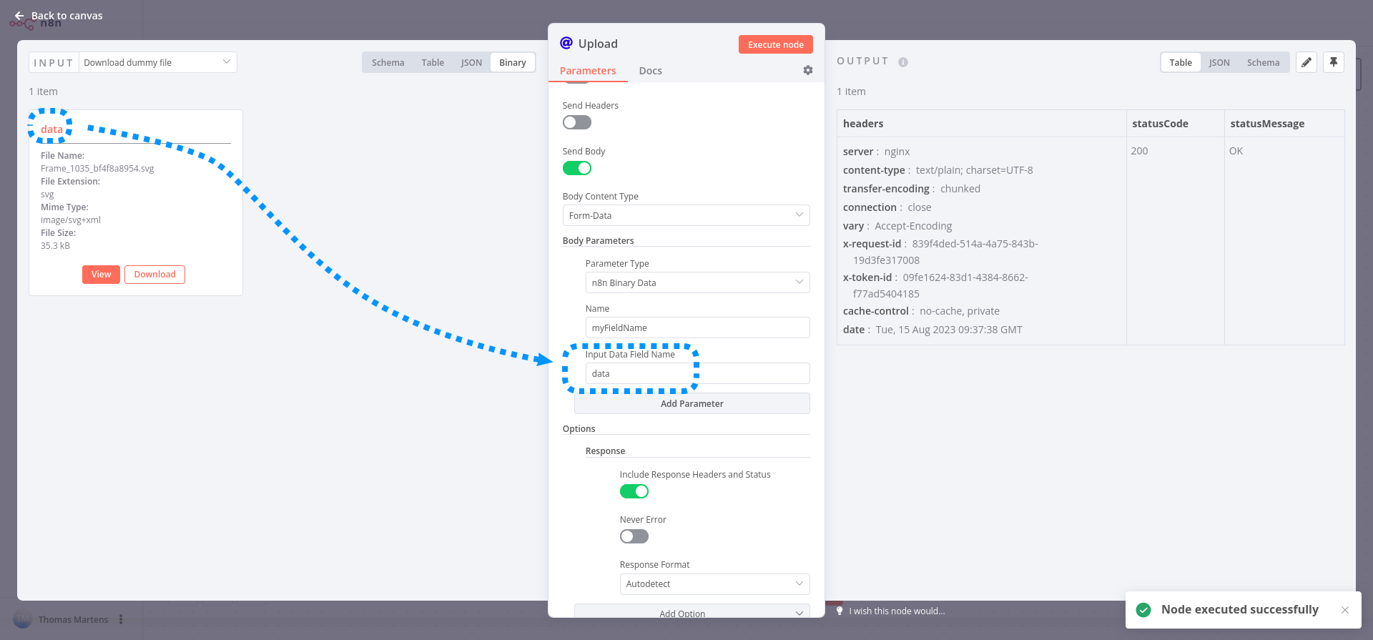Disable the Send Body toggle
Screen dimensions: 1373x640
point(576,168)
